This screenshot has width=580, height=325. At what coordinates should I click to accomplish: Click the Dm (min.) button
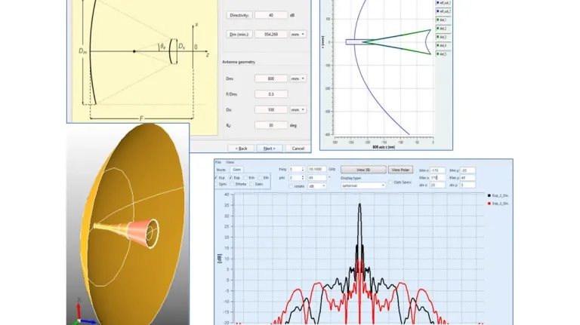click(239, 35)
